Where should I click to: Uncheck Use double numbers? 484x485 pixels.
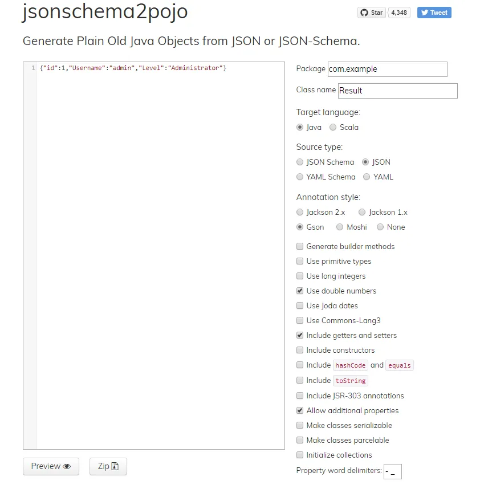[x=300, y=291]
